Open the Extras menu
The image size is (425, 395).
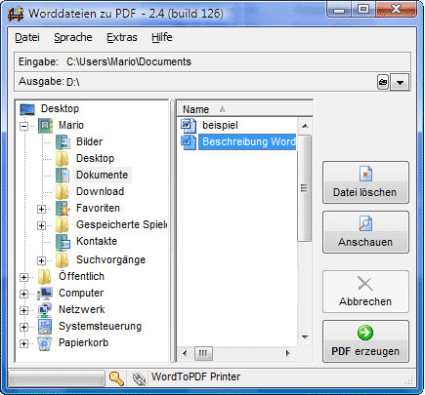[x=122, y=37]
